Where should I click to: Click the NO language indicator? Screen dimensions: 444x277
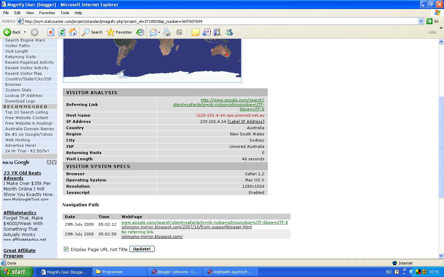388,272
